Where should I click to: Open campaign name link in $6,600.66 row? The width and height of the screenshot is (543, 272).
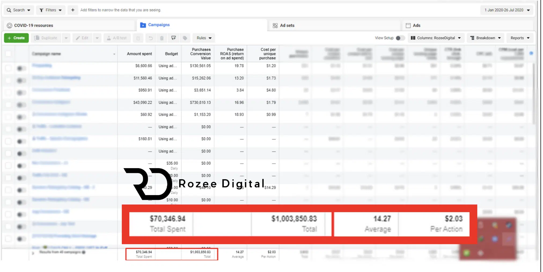point(42,65)
